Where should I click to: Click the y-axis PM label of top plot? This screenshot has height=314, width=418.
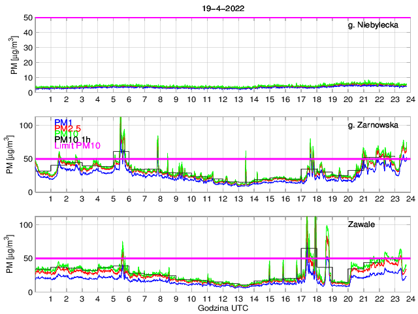tap(14, 55)
